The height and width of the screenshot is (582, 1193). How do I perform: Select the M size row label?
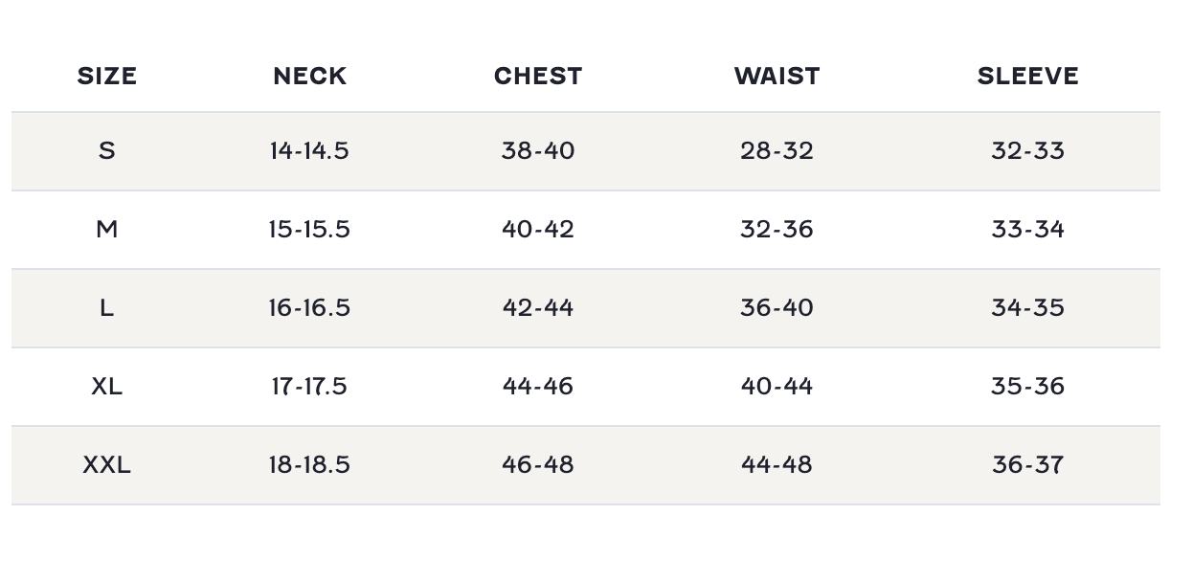[107, 230]
